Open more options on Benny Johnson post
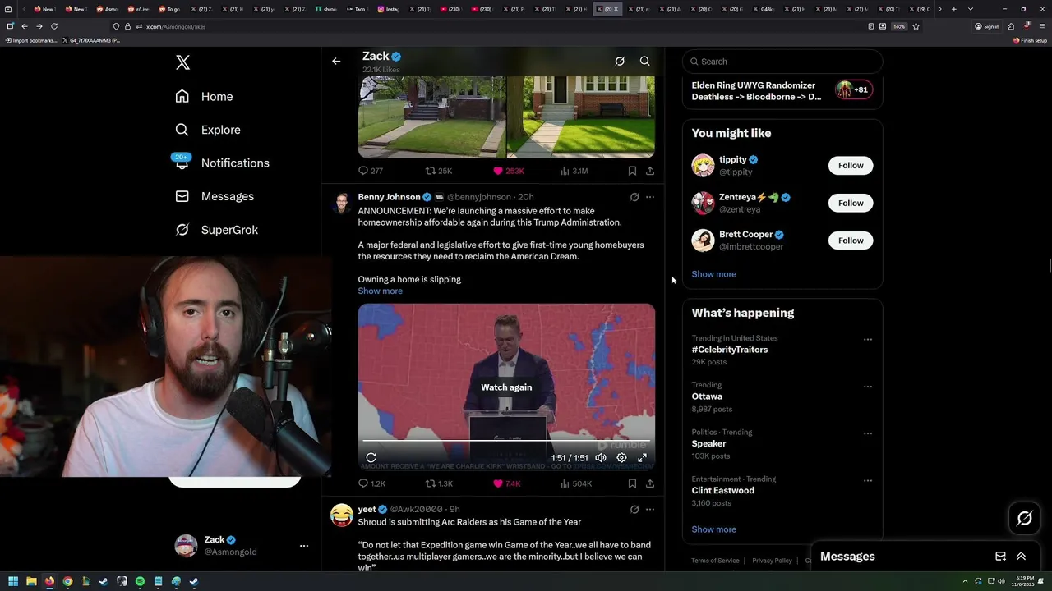Screen dimensions: 1052x591 [650, 197]
